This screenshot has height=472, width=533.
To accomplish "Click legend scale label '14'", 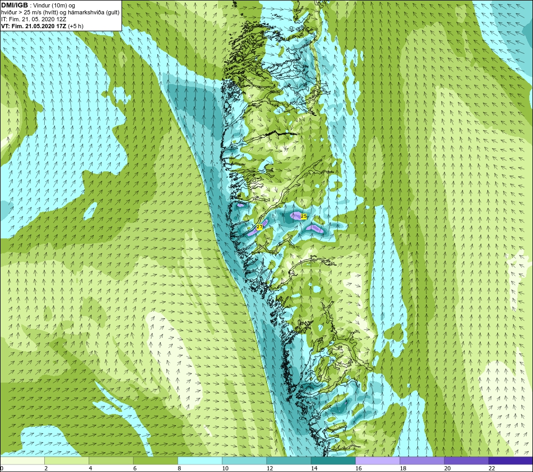I will [x=314, y=468].
